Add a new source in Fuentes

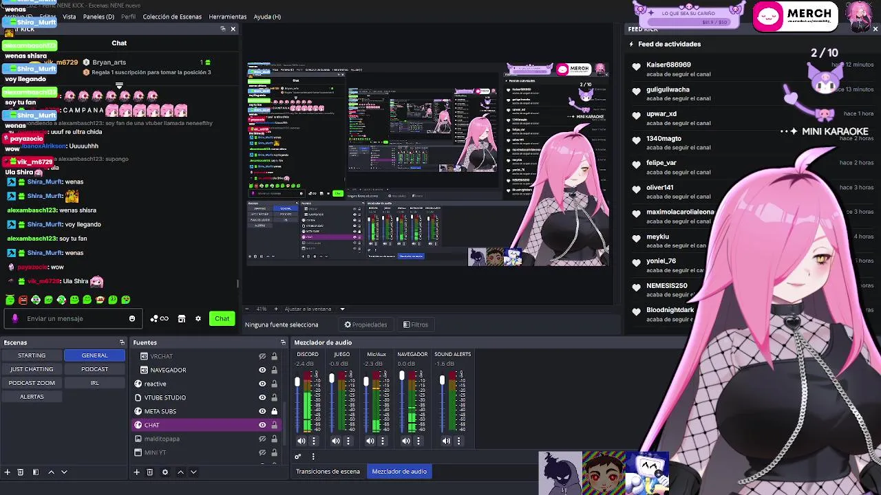[136, 472]
